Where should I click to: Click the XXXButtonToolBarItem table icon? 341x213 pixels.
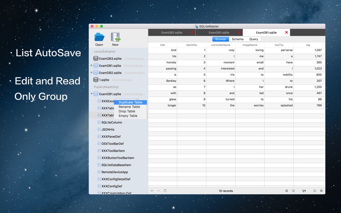[99, 158]
